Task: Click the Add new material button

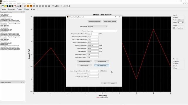Action: tap(102, 61)
